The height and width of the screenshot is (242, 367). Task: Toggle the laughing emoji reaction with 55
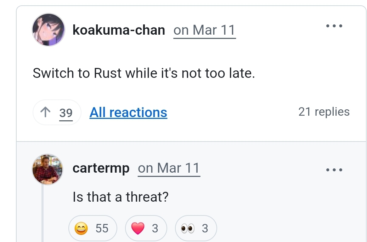[93, 228]
